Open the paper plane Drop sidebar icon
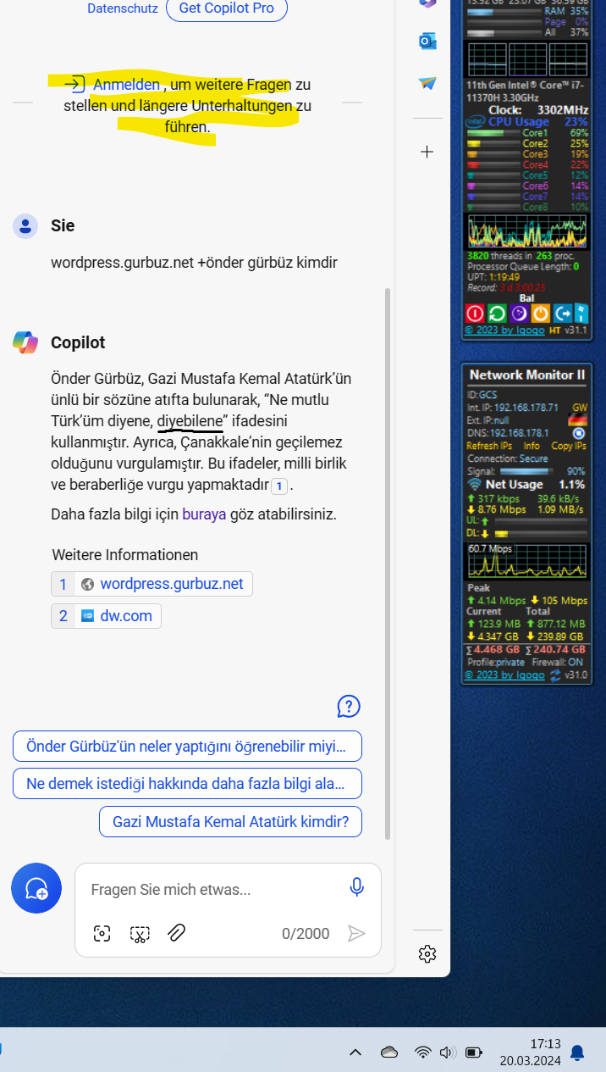This screenshot has height=1072, width=606. [x=427, y=83]
